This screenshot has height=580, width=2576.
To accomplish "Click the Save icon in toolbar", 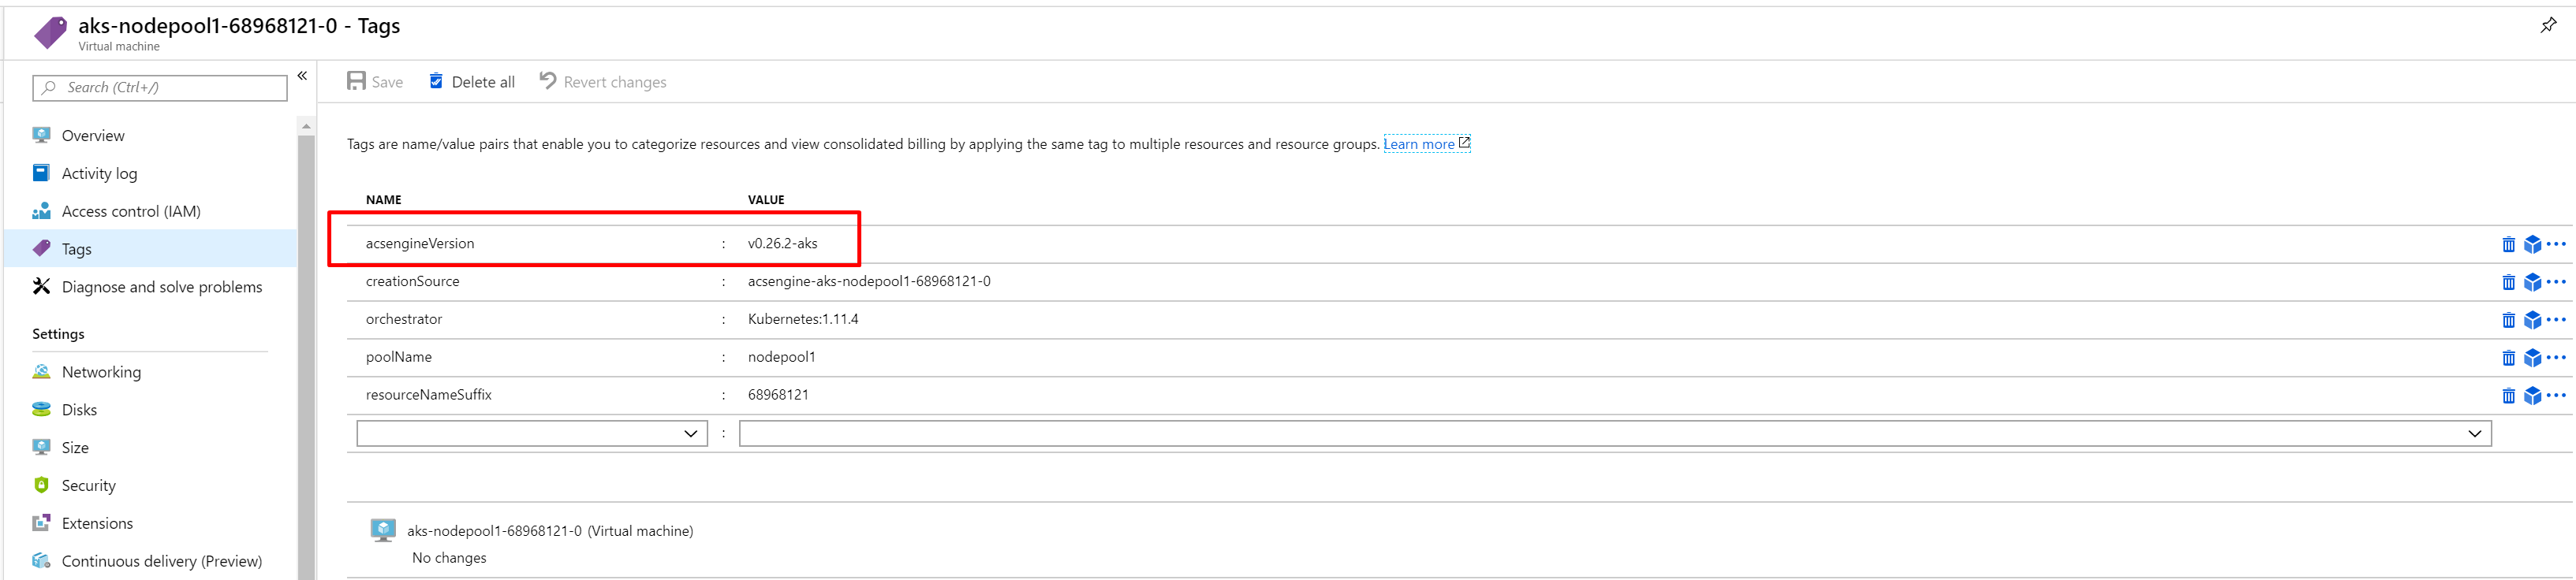I will [357, 82].
